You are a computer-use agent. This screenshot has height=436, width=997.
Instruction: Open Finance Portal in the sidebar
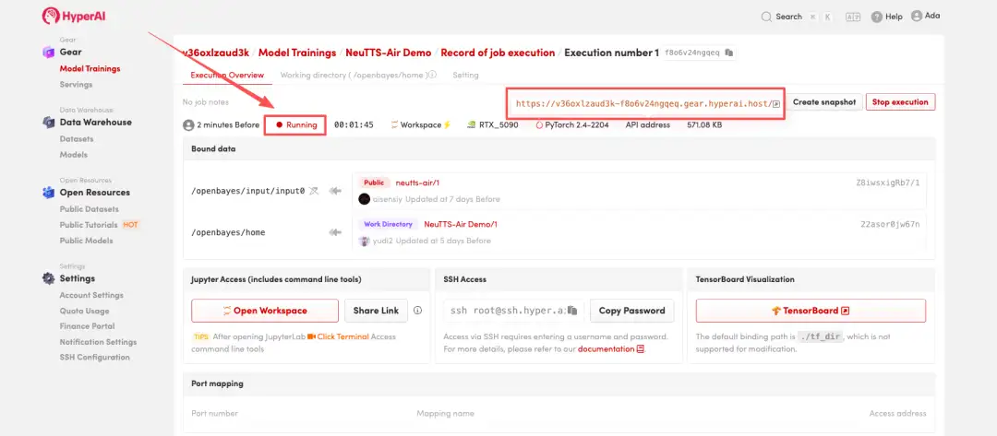pos(87,326)
